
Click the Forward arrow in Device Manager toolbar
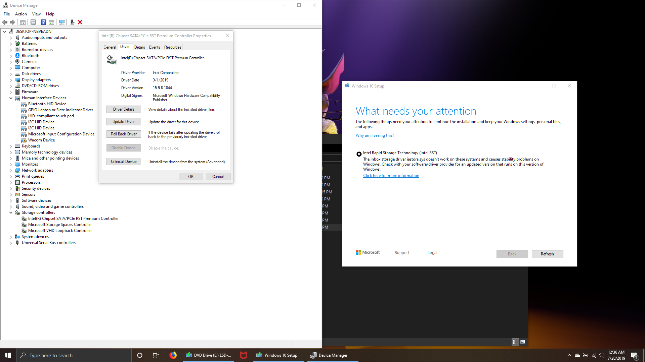pyautogui.click(x=12, y=22)
